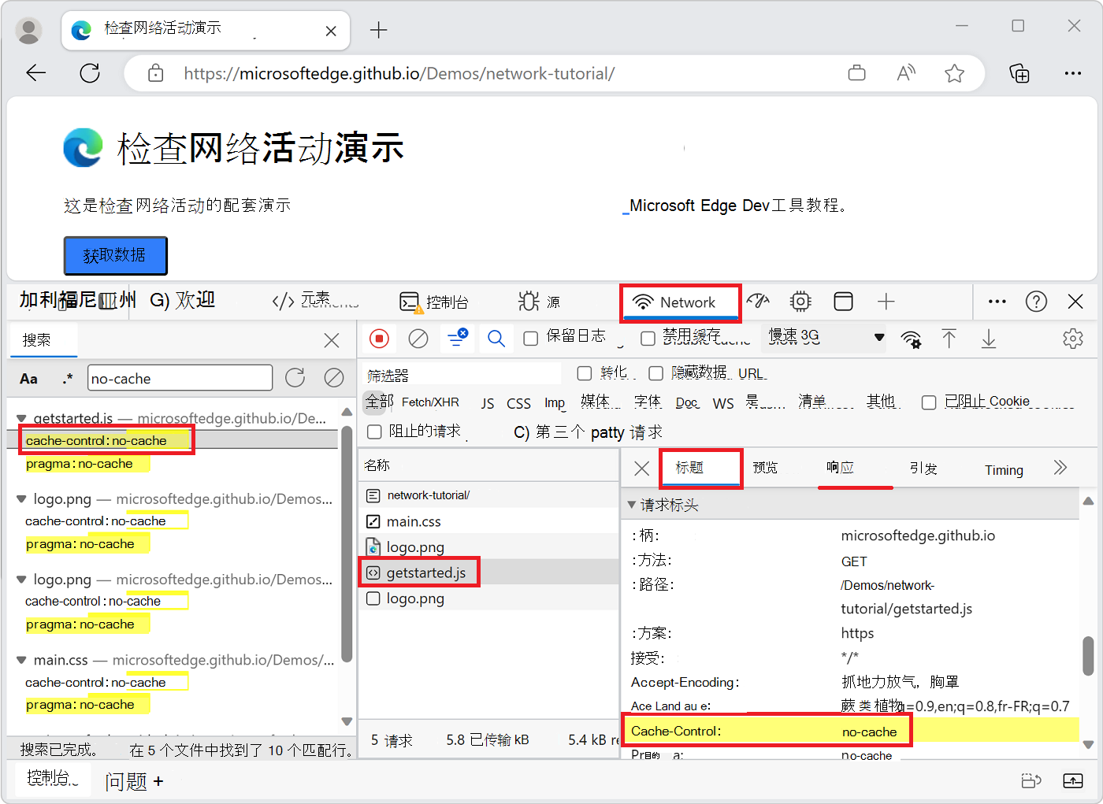Enable regex (.*) search mode

tap(68, 377)
